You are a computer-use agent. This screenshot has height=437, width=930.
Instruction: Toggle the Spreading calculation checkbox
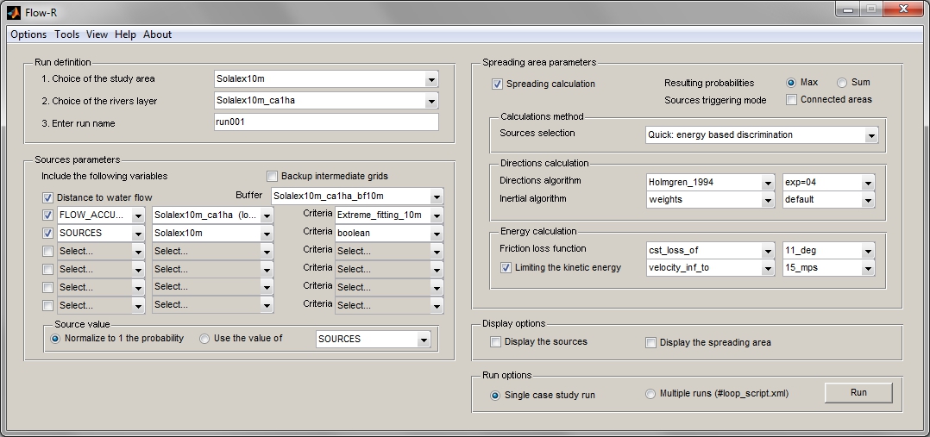click(497, 84)
